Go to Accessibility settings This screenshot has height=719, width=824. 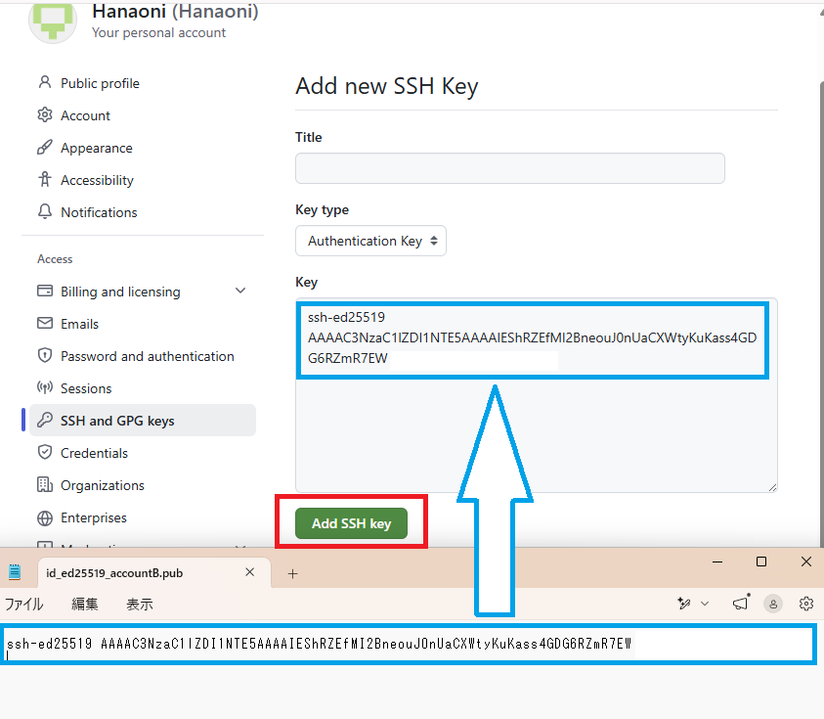point(97,180)
